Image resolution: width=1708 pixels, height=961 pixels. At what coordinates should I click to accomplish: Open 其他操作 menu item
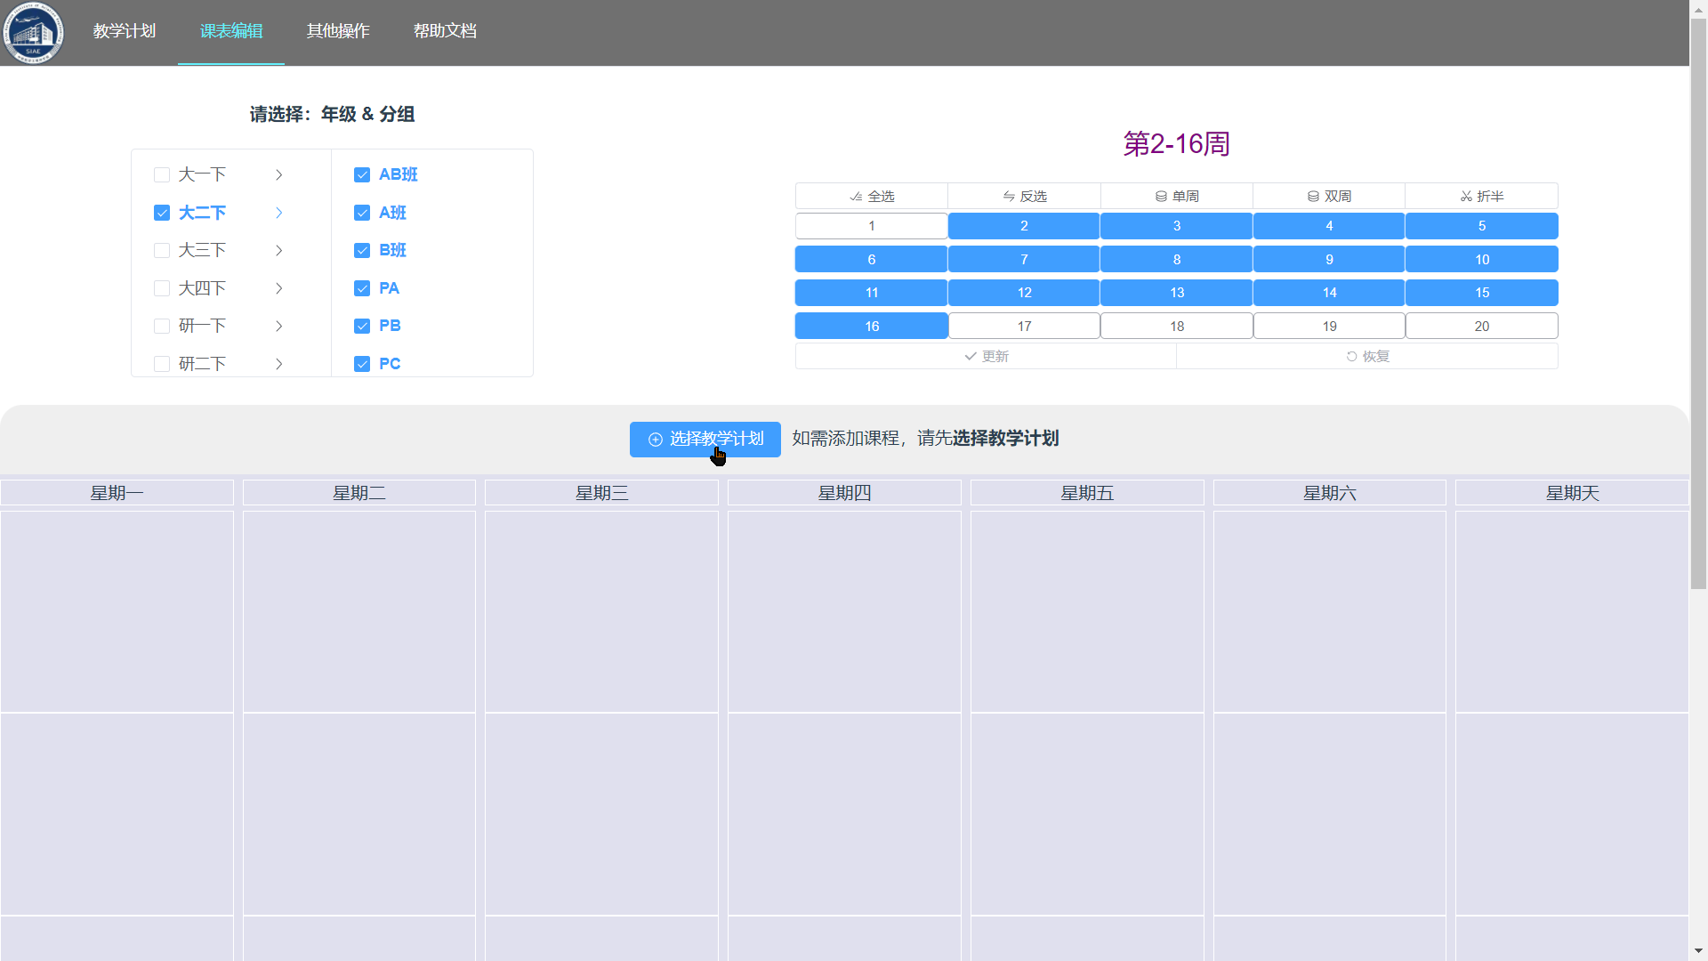pyautogui.click(x=338, y=31)
